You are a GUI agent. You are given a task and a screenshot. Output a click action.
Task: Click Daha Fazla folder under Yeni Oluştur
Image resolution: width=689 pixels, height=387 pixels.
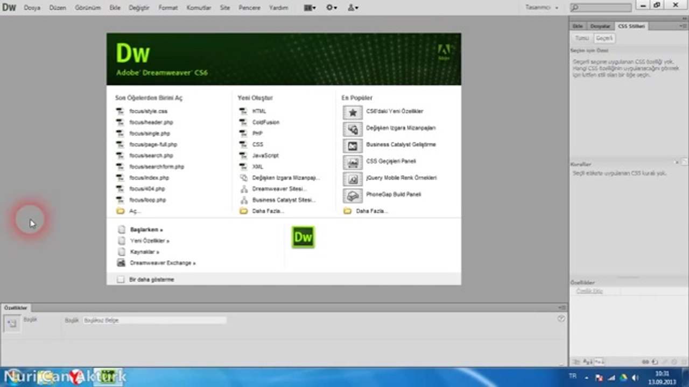pos(243,211)
